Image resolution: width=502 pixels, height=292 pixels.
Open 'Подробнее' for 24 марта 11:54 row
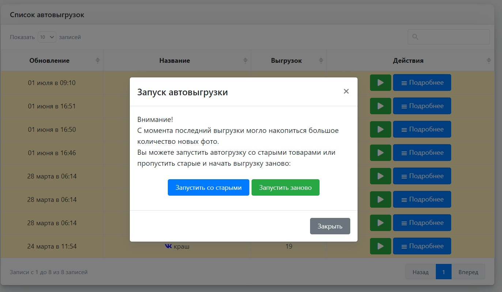422,246
